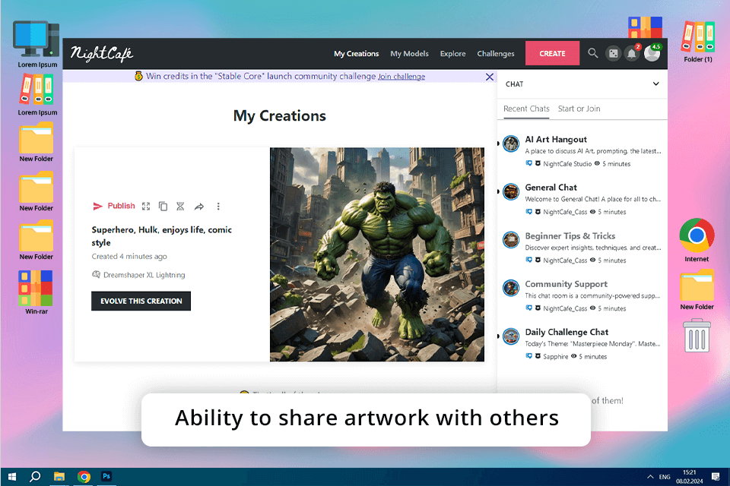The width and height of the screenshot is (730, 486).
Task: Open the search magnifier in NightCafe header
Action: pos(592,53)
